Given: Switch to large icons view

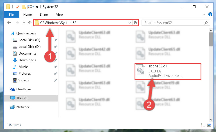Looking at the screenshot, I should pyautogui.click(x=209, y=125).
